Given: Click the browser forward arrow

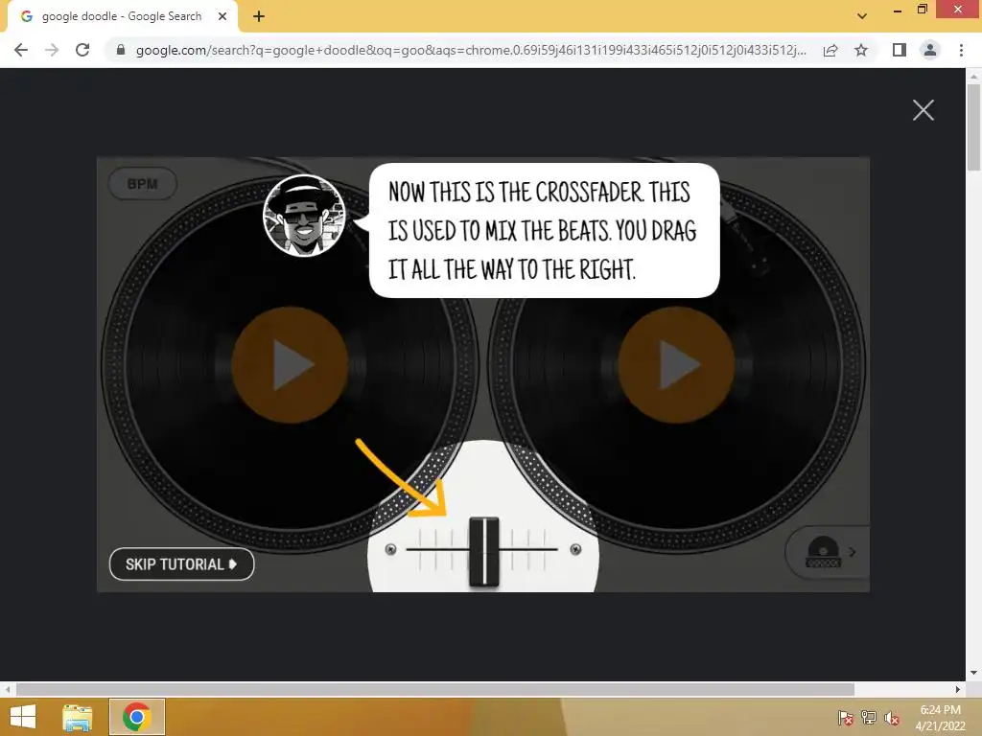Looking at the screenshot, I should (x=52, y=50).
